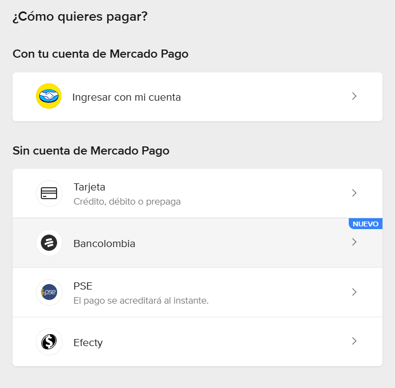395x388 pixels.
Task: Choose the Tarjeta payment option label
Action: click(89, 187)
